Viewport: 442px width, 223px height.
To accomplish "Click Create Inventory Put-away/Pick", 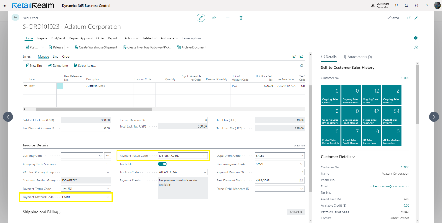I will pyautogui.click(x=147, y=47).
